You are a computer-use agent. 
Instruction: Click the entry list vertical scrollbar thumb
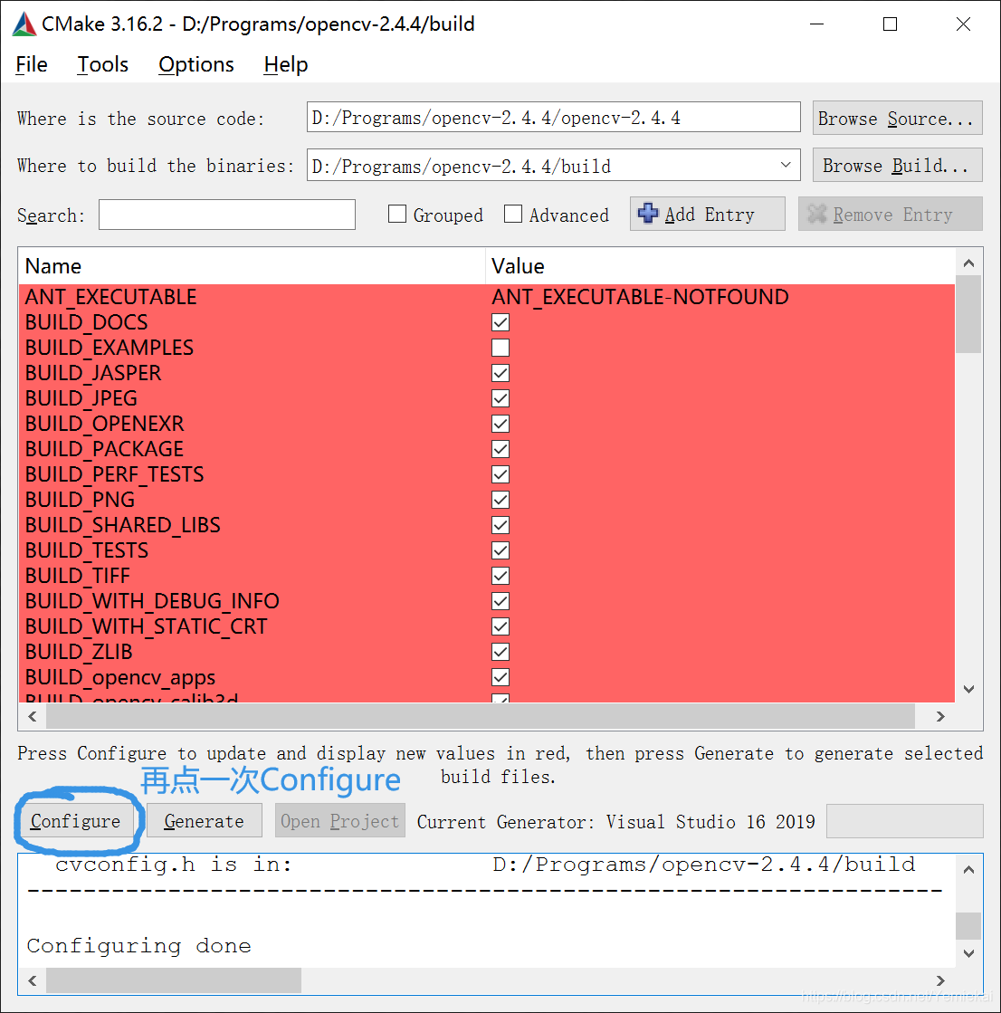pyautogui.click(x=968, y=314)
